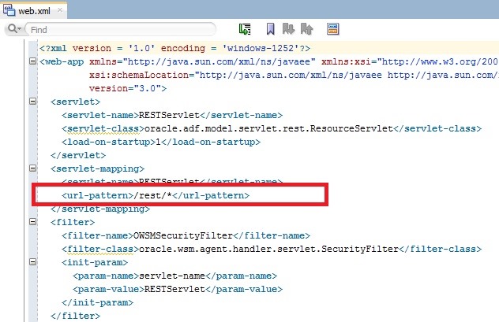Open search options magnifier dropdown

[14, 29]
